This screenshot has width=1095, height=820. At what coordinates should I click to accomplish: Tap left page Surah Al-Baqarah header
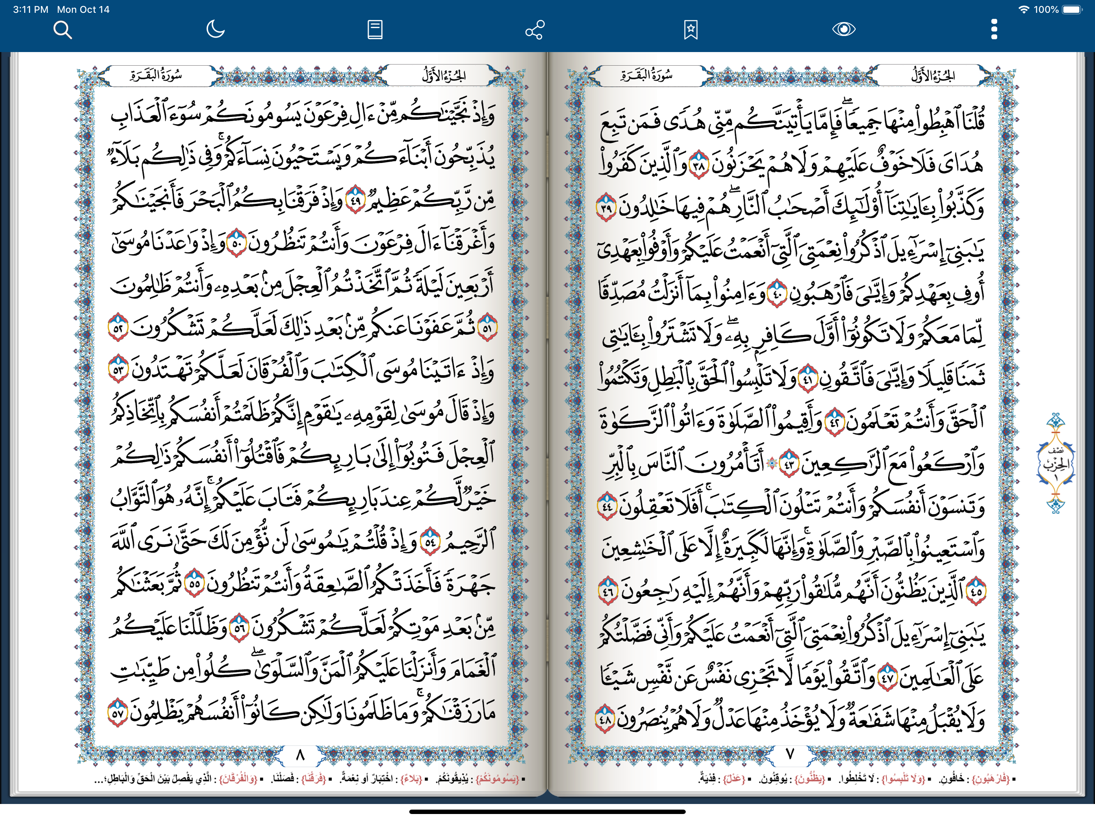pyautogui.click(x=156, y=76)
